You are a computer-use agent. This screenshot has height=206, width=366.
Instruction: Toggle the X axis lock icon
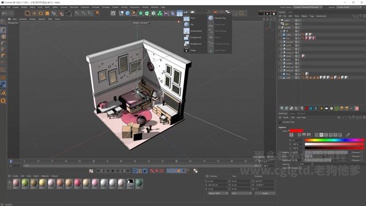(x=77, y=13)
